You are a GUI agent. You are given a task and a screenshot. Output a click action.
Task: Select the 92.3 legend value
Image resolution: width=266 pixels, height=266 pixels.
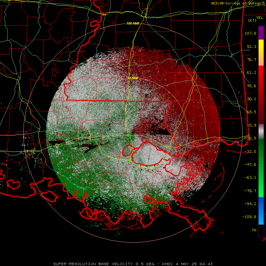[x=252, y=46]
